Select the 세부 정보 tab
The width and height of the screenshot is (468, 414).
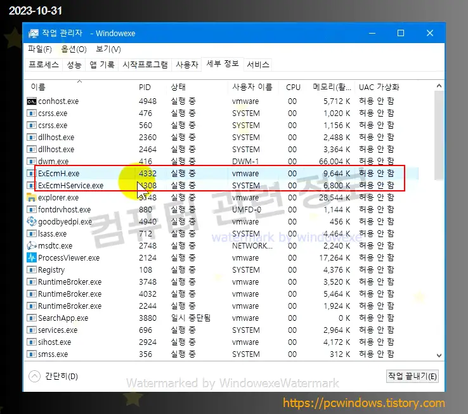223,63
